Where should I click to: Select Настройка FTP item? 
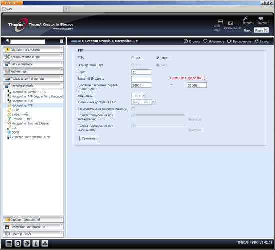click(22, 105)
